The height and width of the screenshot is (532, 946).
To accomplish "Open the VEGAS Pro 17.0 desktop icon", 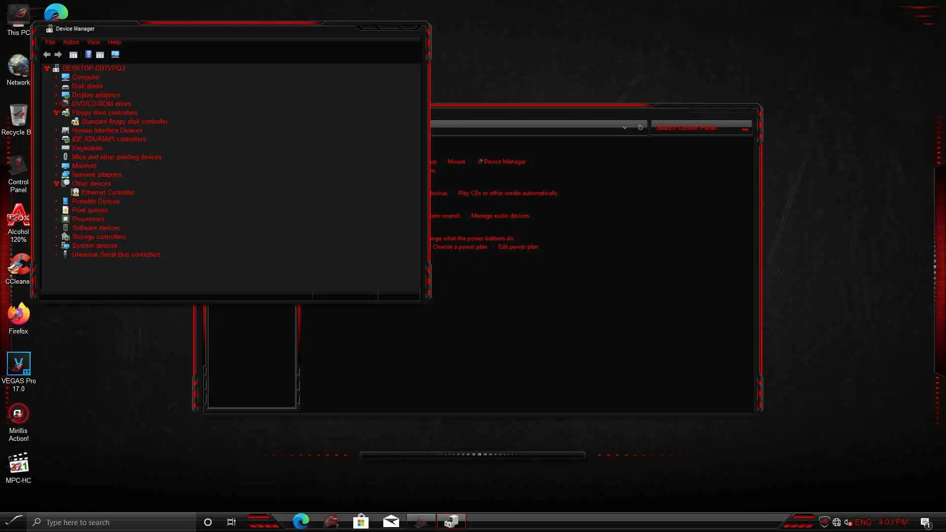I will [x=18, y=365].
